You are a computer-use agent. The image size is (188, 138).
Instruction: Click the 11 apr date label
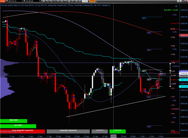12,136
